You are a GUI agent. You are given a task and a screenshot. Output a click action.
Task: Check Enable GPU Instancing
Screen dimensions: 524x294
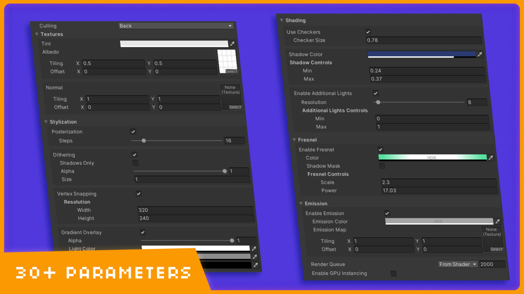[393, 274]
